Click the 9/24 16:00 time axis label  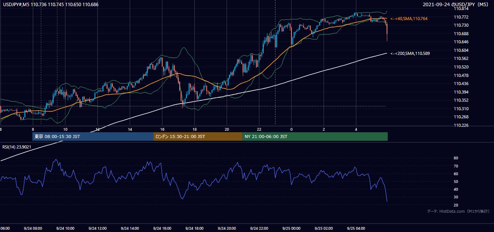pos(162,229)
